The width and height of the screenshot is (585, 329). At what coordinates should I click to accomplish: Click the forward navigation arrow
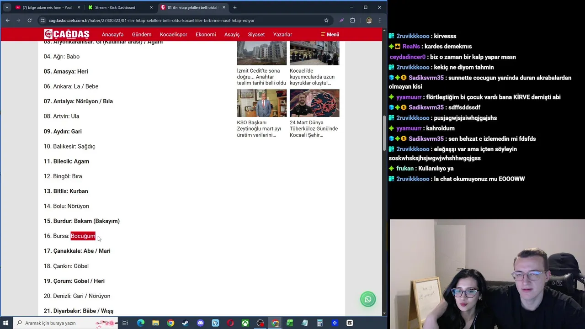click(x=18, y=20)
